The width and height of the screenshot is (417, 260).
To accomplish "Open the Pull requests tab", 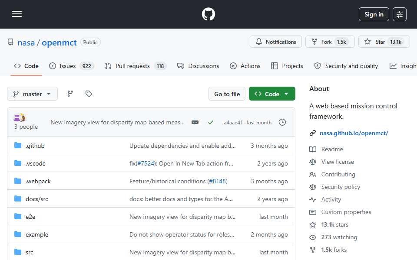I will coord(136,66).
